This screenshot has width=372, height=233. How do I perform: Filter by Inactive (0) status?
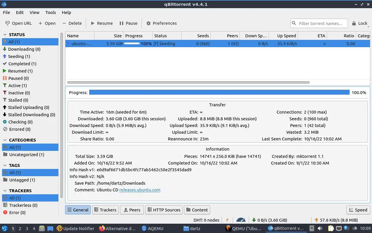[x=30, y=93]
